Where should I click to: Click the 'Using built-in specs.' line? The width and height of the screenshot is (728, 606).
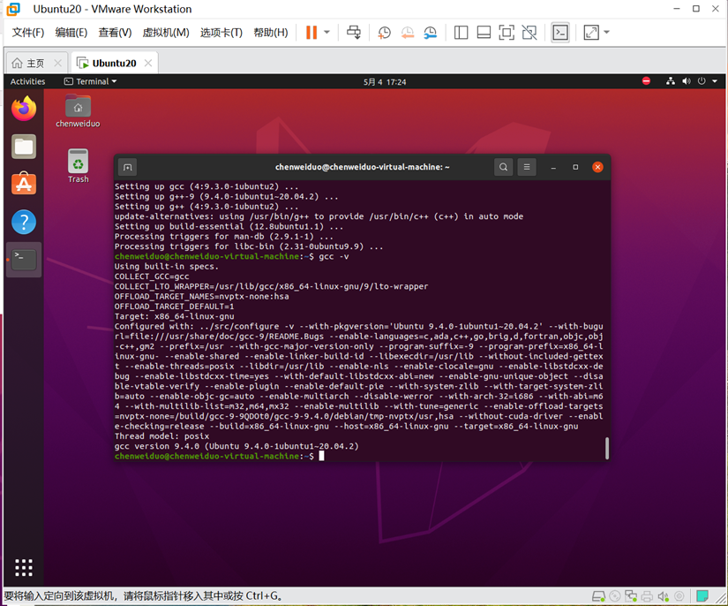click(x=166, y=267)
